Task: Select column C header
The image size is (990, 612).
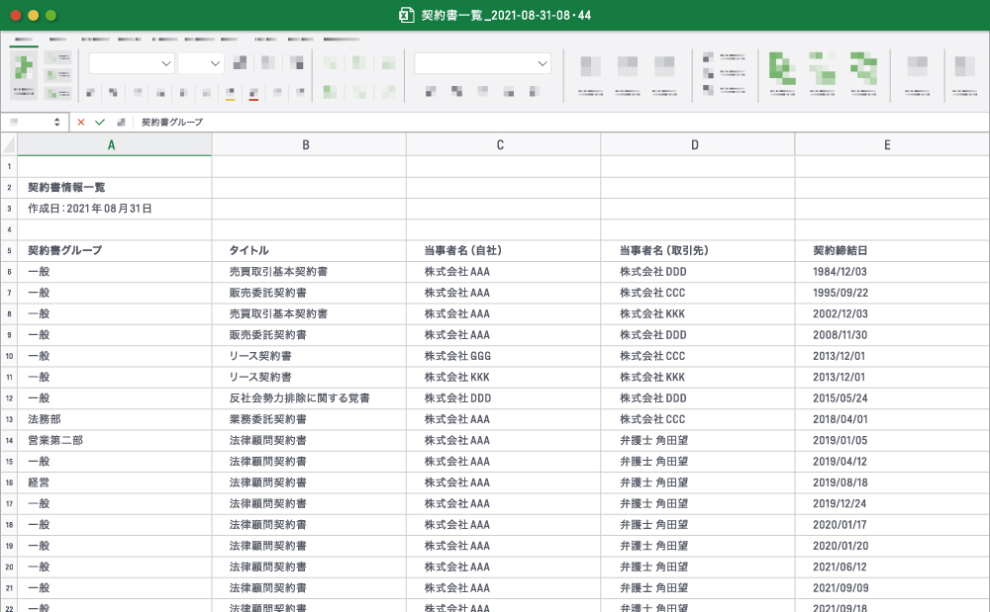Action: point(501,144)
